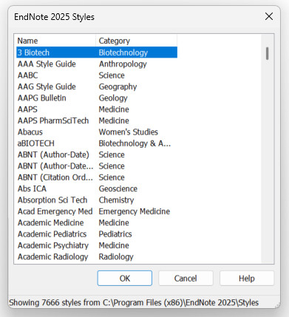Choose the AAG Style Guide entry

[97, 86]
